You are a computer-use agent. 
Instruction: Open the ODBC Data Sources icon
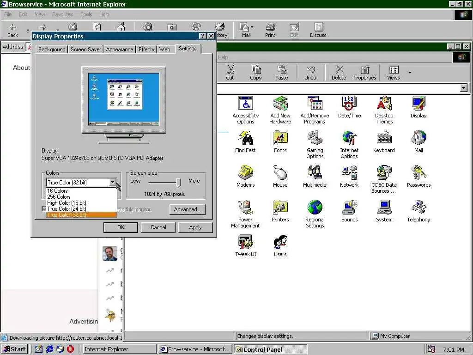point(384,179)
